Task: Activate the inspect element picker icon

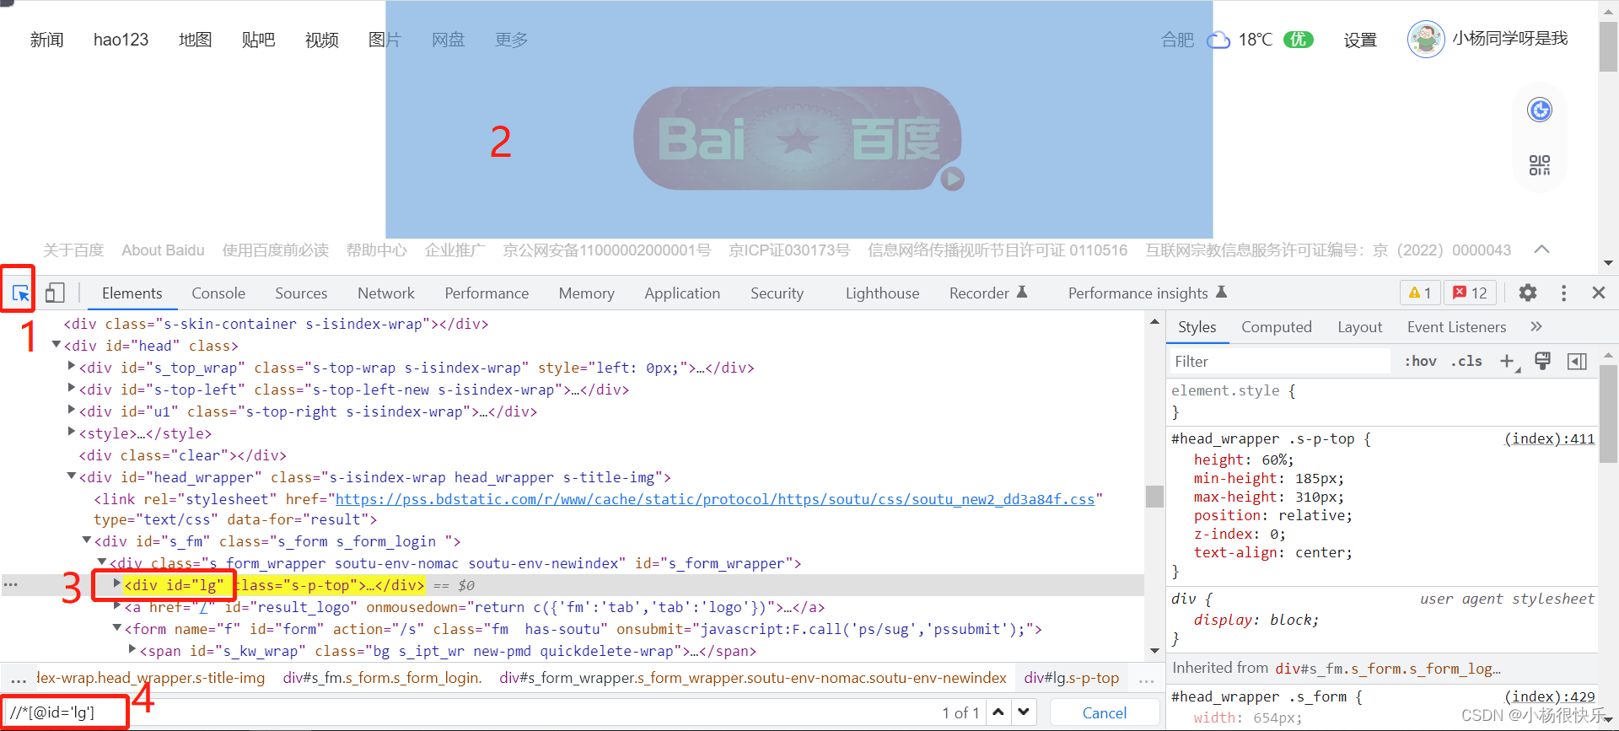Action: click(20, 293)
